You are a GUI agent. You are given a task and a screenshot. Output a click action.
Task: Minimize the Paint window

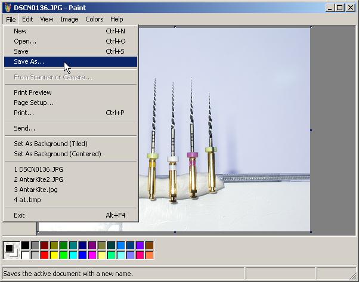[330, 8]
